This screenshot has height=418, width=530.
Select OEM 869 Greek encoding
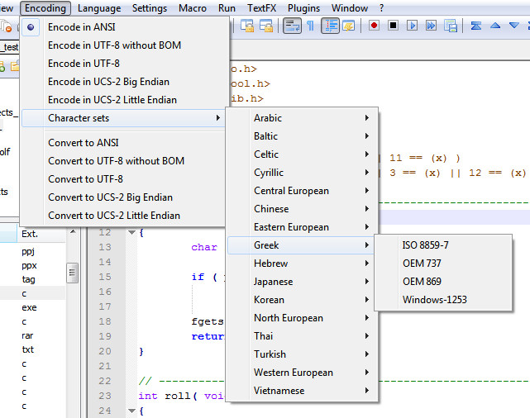point(443,282)
